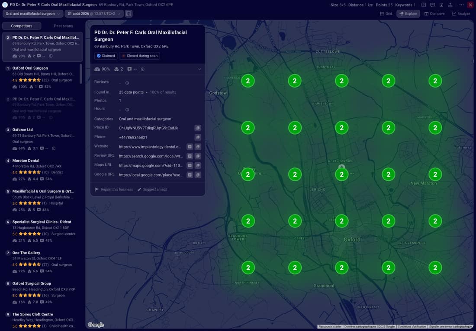
Task: Switch to Compare view mode
Action: [x=434, y=14]
